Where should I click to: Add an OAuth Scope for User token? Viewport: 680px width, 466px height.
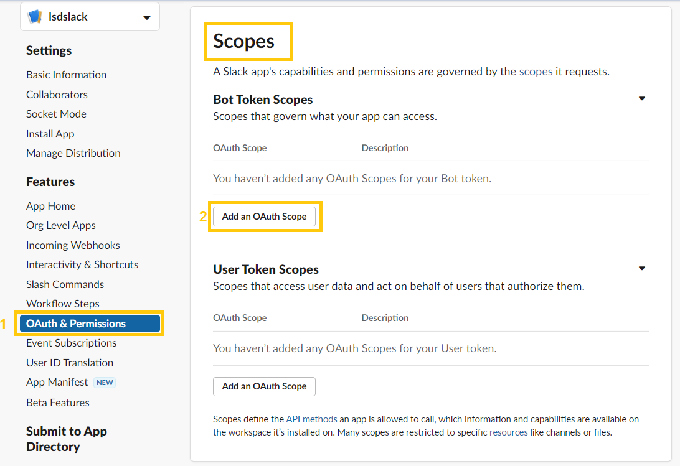pos(264,386)
